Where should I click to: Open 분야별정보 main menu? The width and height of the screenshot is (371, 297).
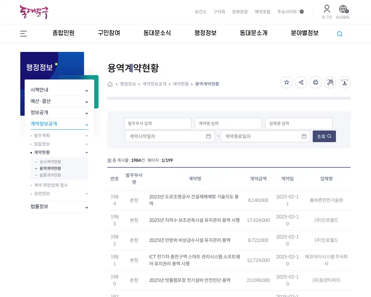(305, 33)
